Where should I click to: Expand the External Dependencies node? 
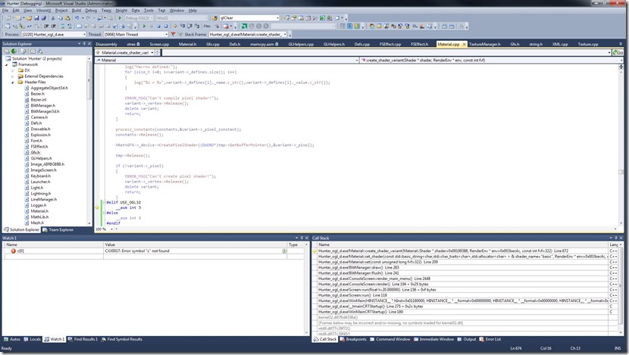coord(12,76)
